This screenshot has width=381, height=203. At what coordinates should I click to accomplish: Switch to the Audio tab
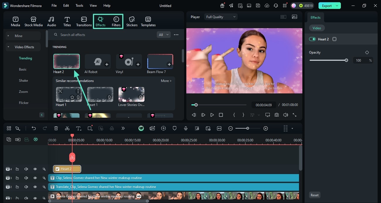point(52,22)
